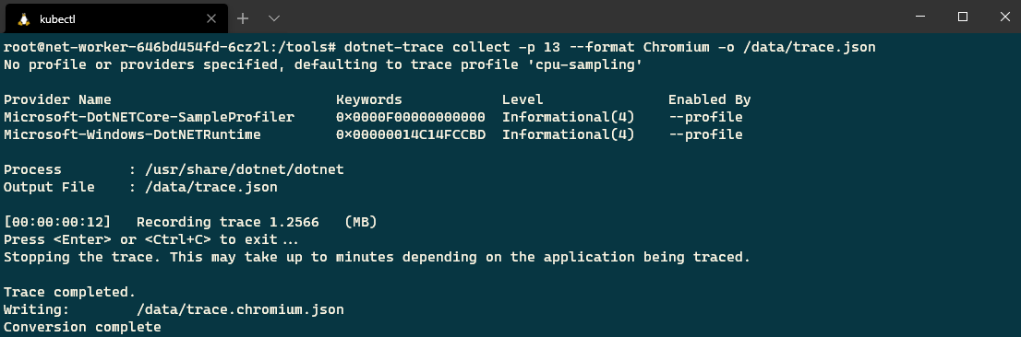Click the 'Provider Name' column header text

[x=57, y=100]
